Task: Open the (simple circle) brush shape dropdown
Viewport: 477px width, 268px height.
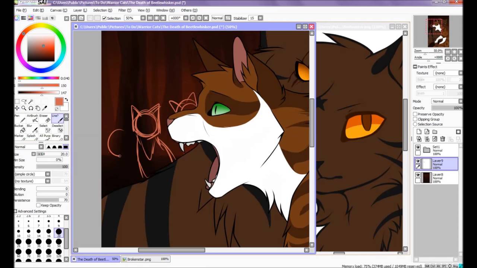Action: click(x=48, y=174)
